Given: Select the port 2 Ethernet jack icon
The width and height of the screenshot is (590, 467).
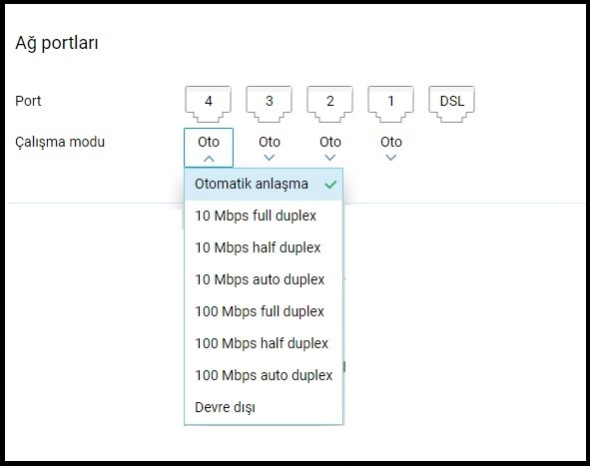Looking at the screenshot, I should [x=330, y=104].
